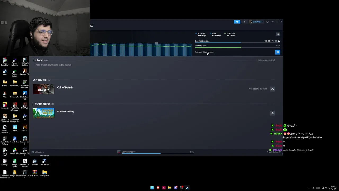Click the Auto-updates enabled text

pos(266,60)
